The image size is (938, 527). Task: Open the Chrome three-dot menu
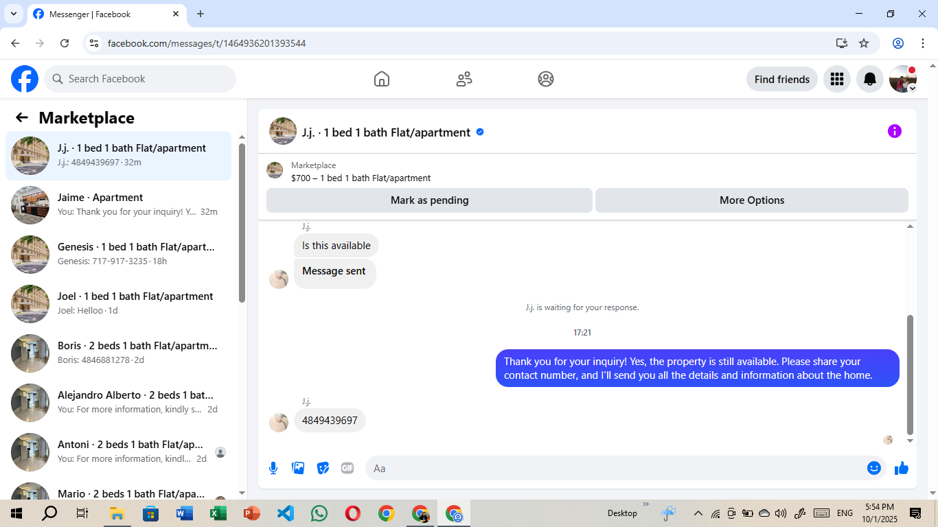pyautogui.click(x=923, y=43)
